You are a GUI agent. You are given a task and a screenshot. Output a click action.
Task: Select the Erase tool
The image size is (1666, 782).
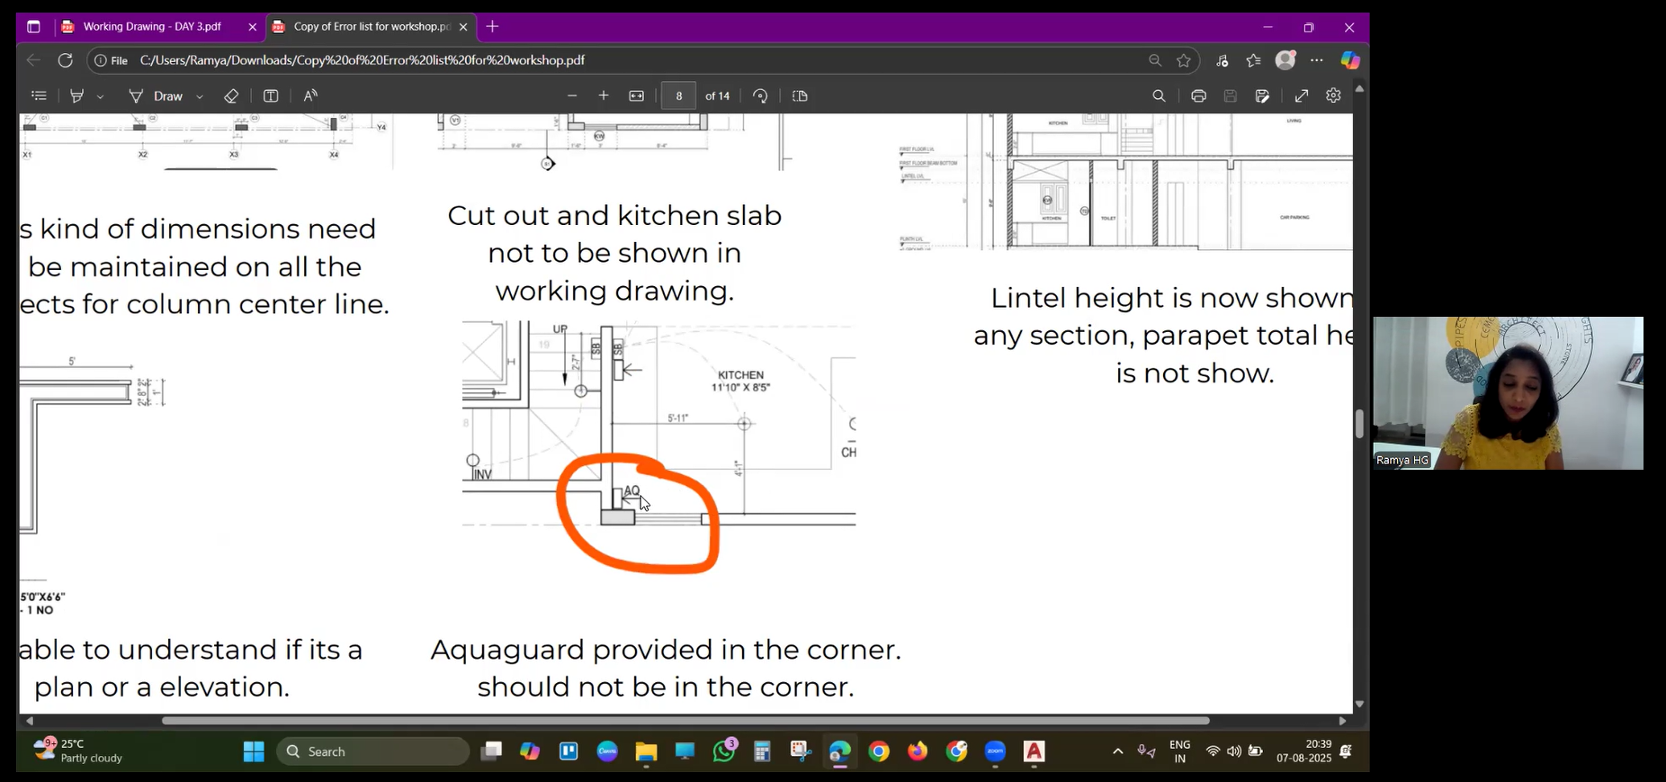231,96
